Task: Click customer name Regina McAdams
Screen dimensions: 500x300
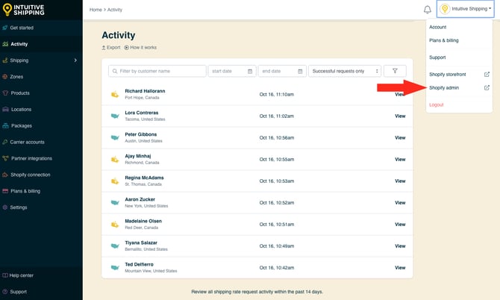Action: click(x=144, y=178)
